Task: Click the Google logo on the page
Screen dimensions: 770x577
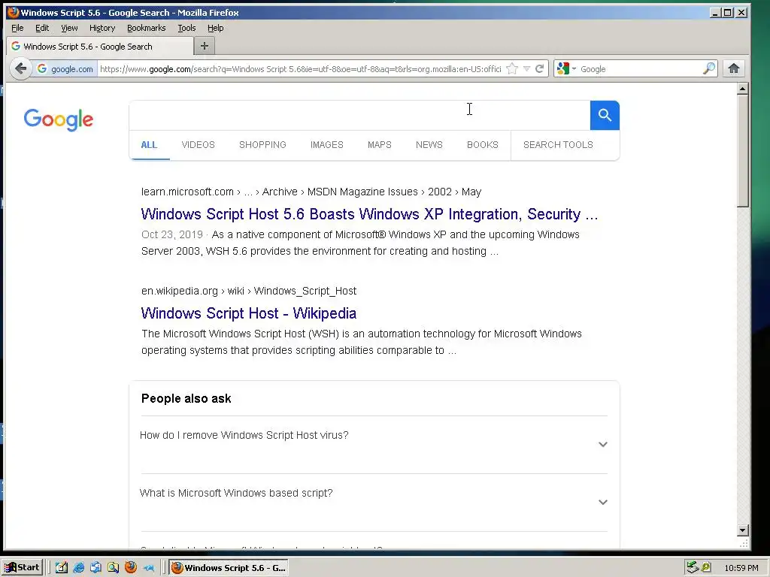Action: pos(59,119)
